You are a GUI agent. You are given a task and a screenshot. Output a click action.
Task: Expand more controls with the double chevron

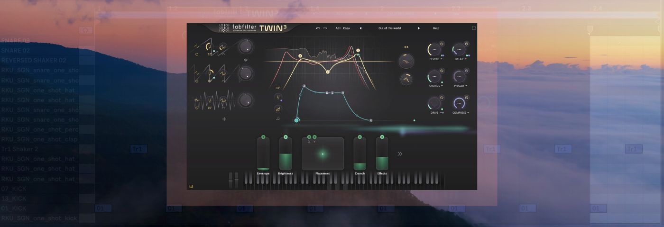tap(400, 154)
